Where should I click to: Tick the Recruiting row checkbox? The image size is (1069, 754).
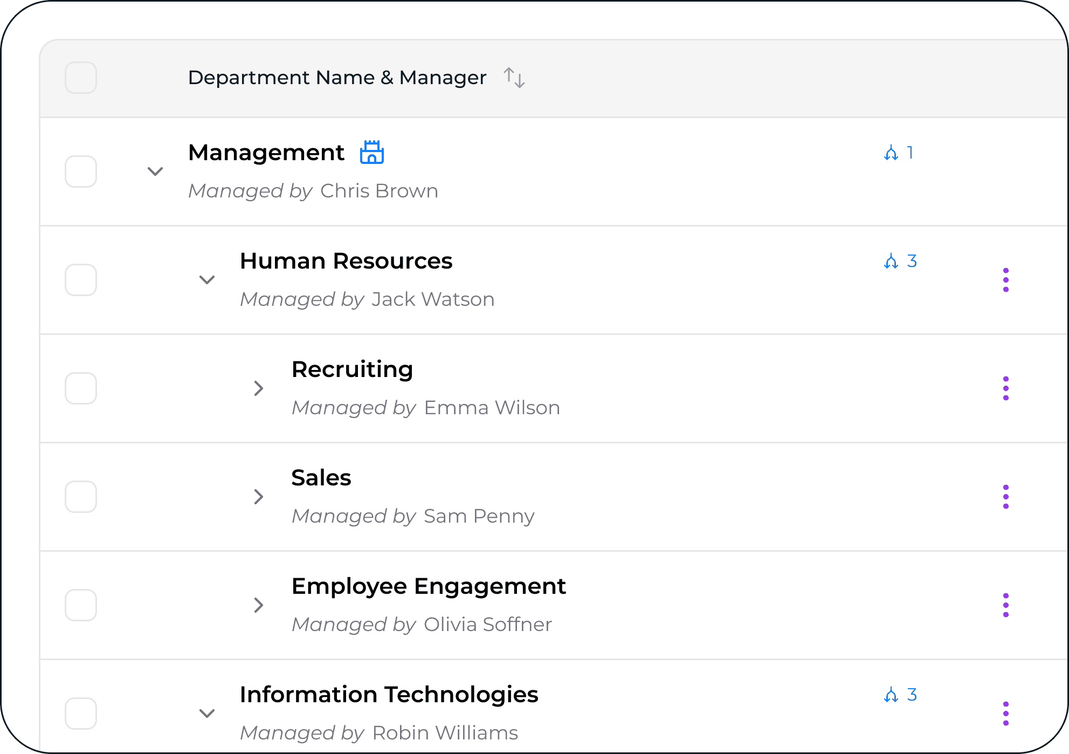81,388
